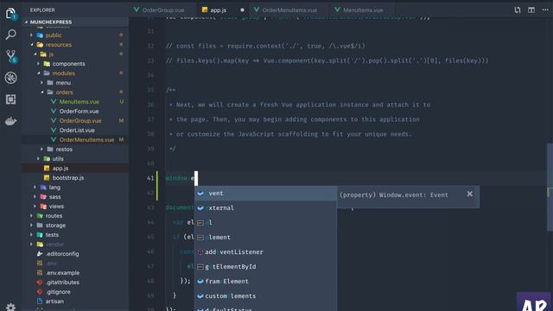Open the .env file

[75, 263]
